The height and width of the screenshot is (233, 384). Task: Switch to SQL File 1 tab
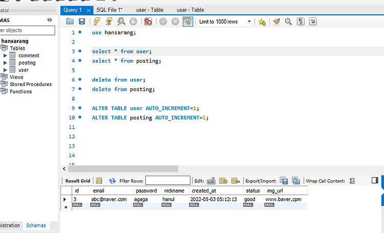(110, 10)
